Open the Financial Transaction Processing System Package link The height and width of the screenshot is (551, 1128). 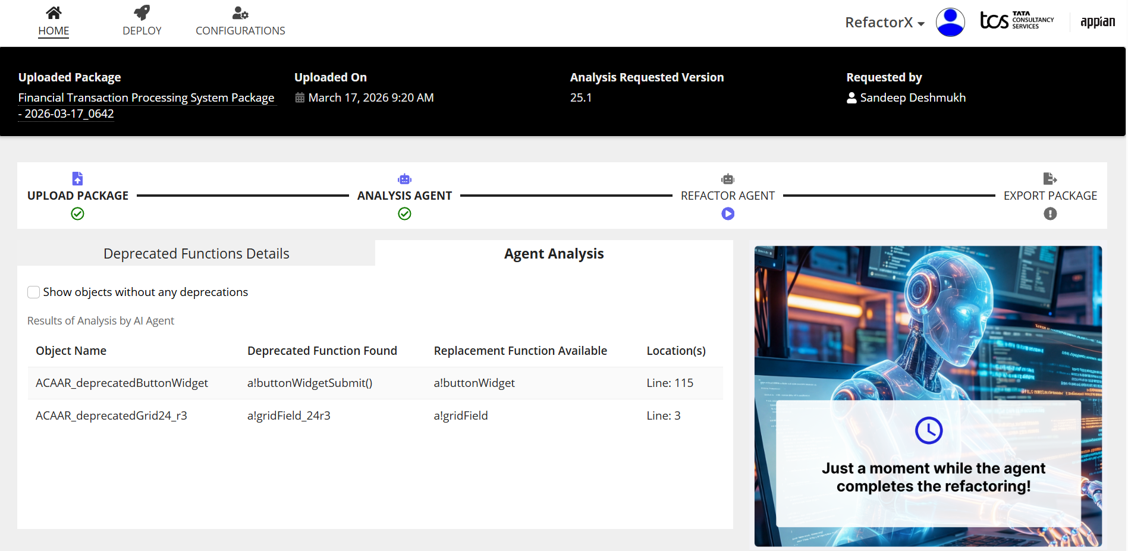click(x=146, y=98)
